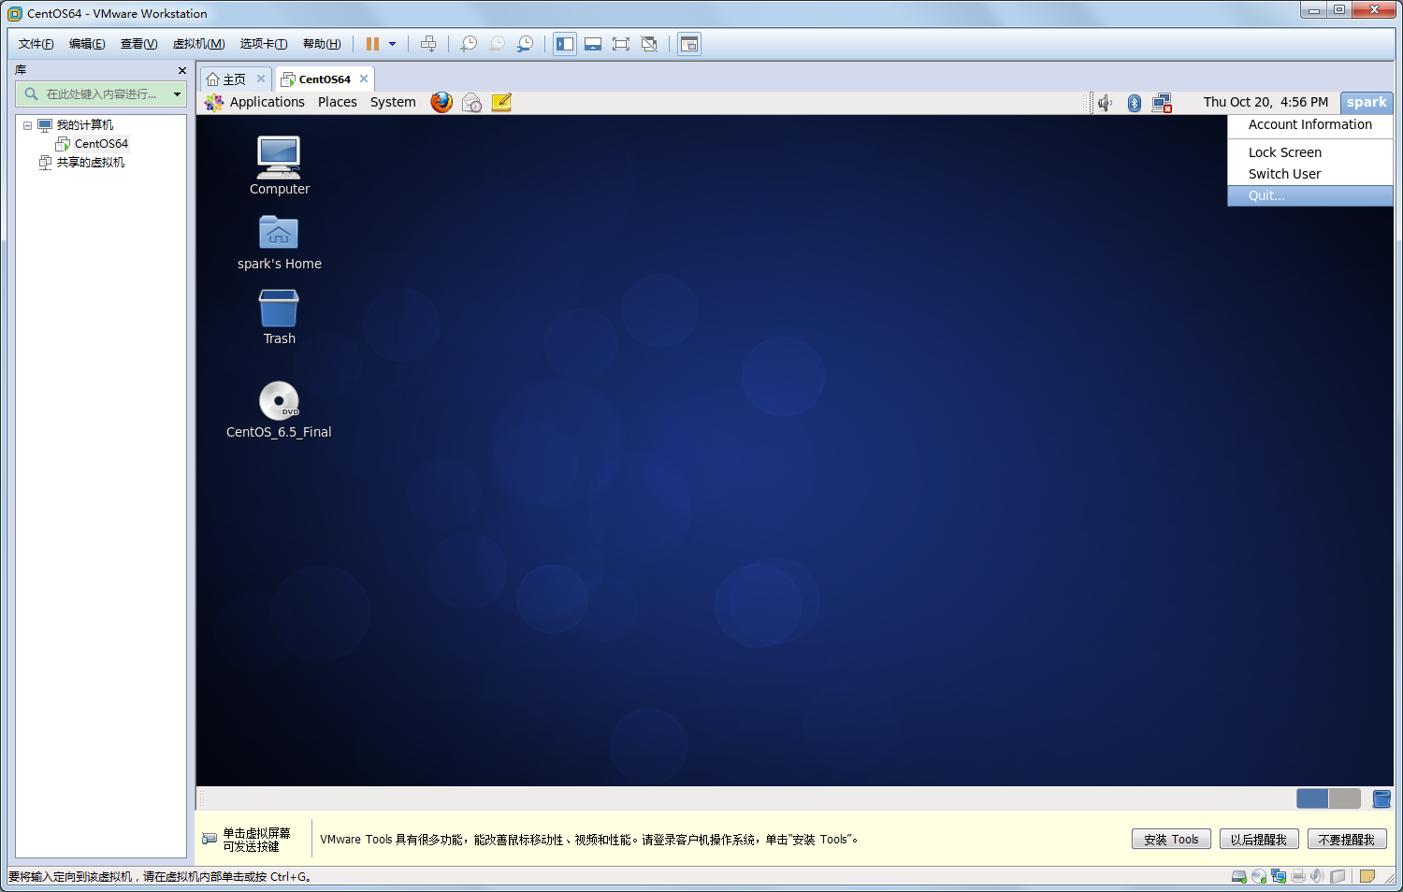Take a snapshot using the clock-plus icon
This screenshot has height=892, width=1403.
pos(469,44)
